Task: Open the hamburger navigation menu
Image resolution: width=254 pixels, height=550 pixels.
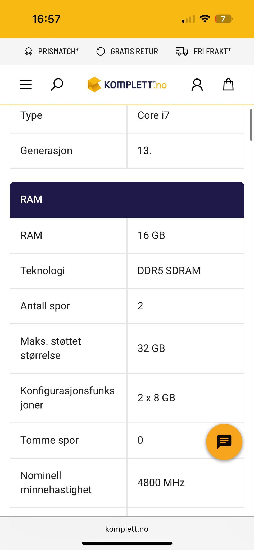Action: [x=26, y=85]
